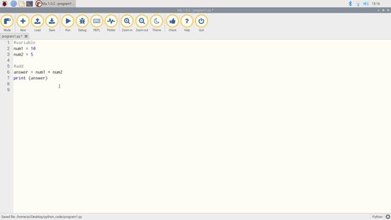Check the code with thumbs-up button

[x=172, y=23]
